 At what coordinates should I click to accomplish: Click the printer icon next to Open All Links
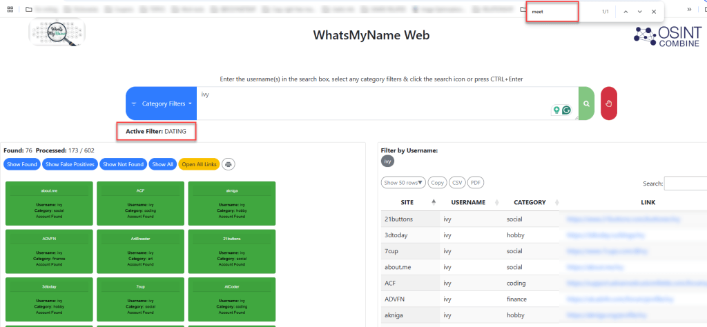[x=229, y=164]
